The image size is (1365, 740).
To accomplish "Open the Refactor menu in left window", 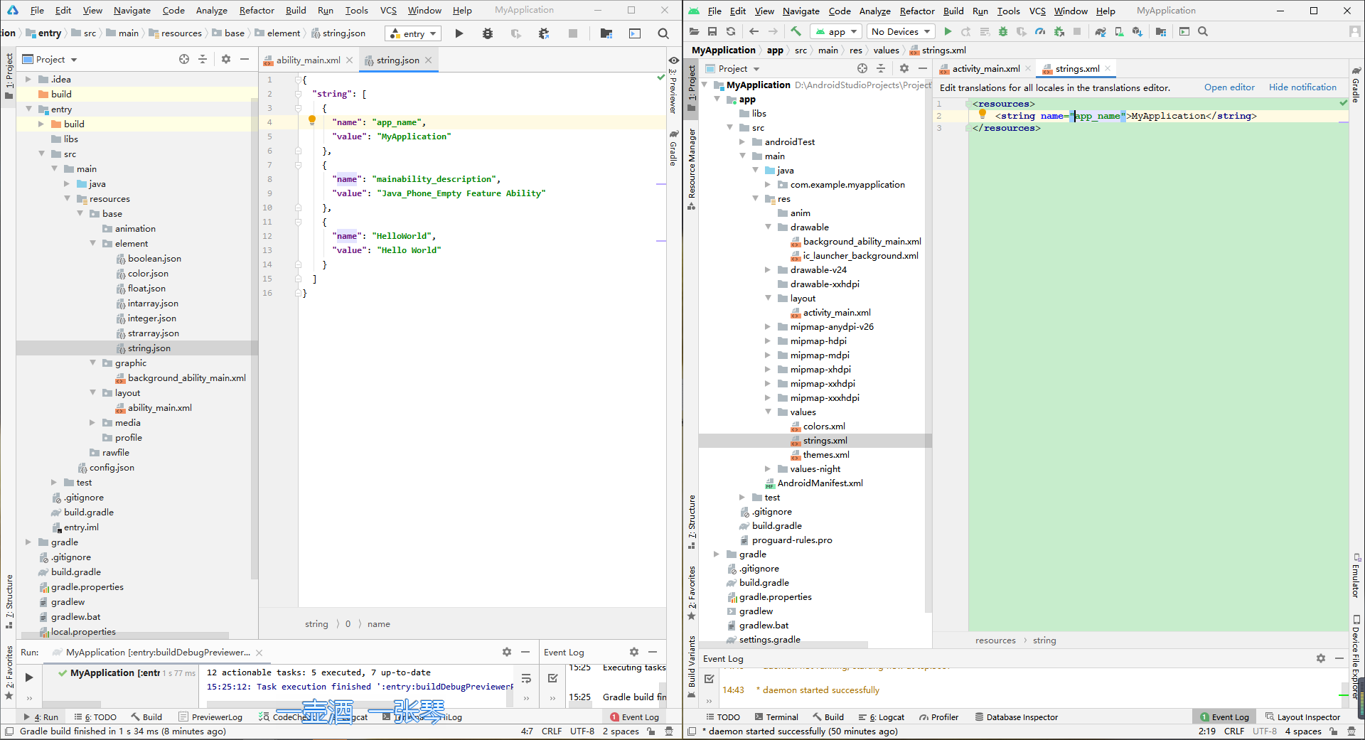I will click(257, 10).
